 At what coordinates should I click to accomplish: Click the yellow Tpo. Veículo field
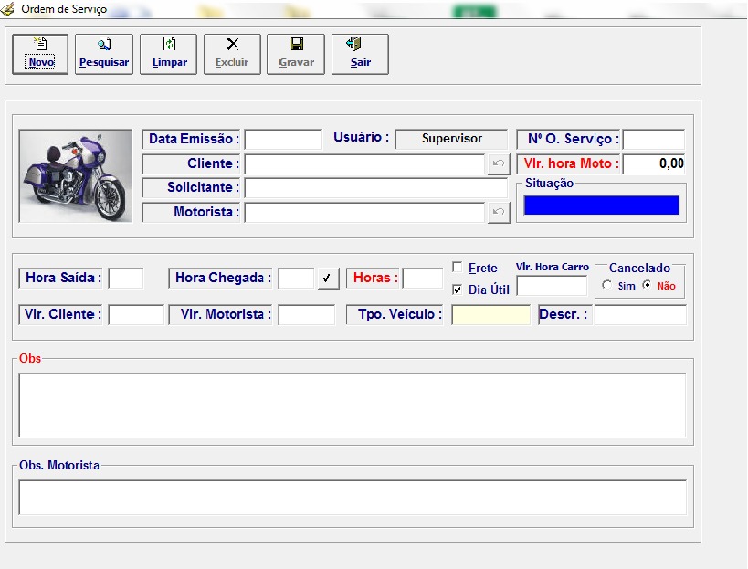(490, 315)
